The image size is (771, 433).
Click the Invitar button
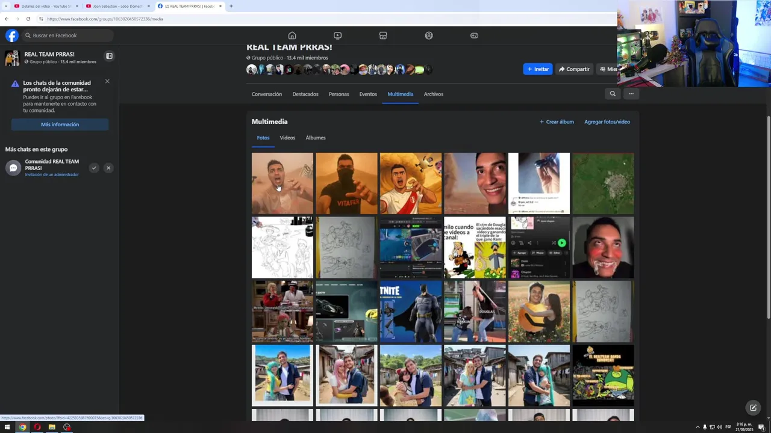[538, 69]
